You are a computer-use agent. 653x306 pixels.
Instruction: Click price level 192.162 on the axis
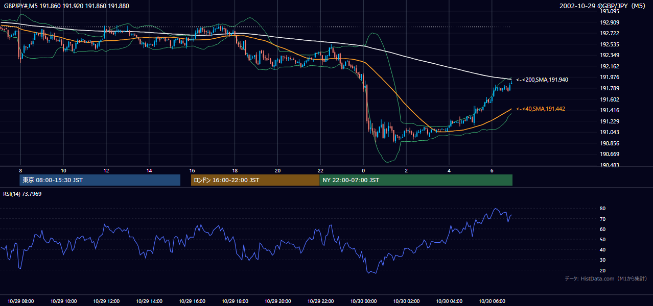609,66
